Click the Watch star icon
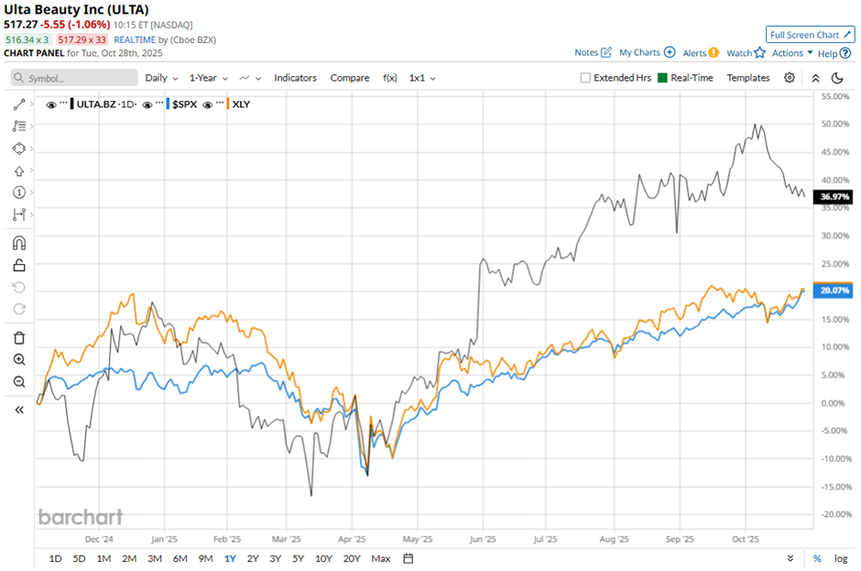This screenshot has width=861, height=571. [759, 53]
